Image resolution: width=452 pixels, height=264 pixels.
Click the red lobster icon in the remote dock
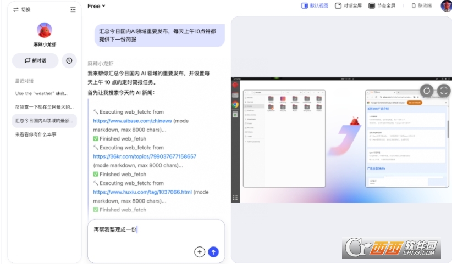(235, 85)
